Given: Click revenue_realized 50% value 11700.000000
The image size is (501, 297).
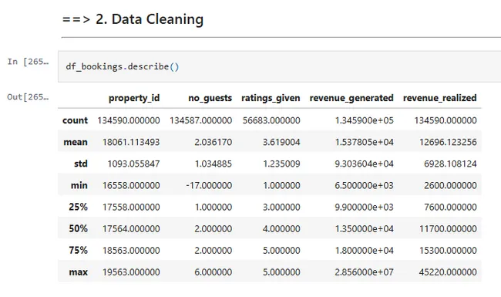Looking at the screenshot, I should tap(448, 228).
